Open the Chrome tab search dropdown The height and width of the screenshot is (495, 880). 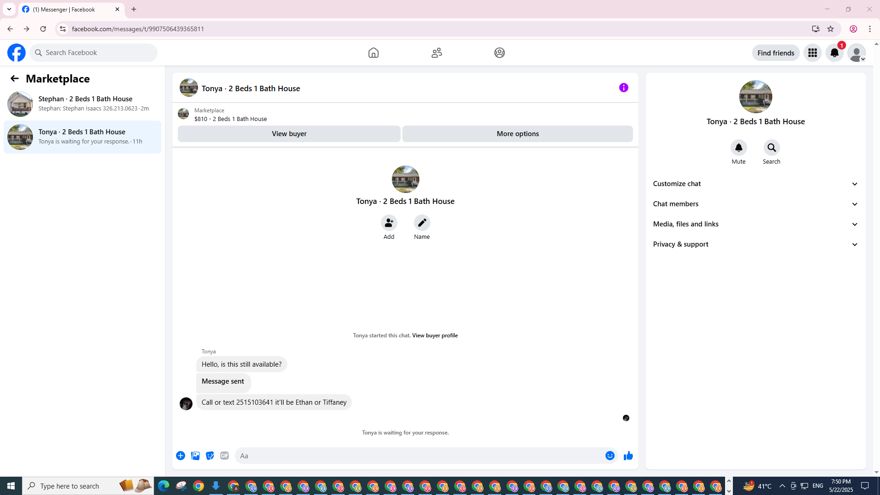coord(9,9)
